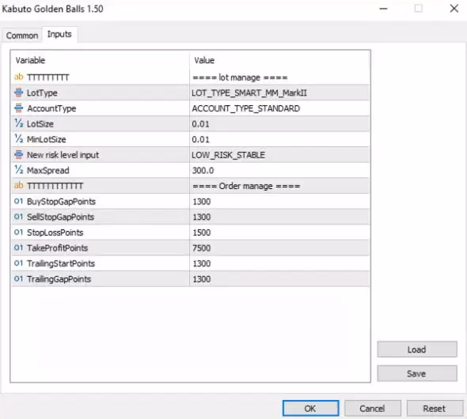Click the Cancel button
Image resolution: width=467 pixels, height=419 pixels.
point(372,408)
